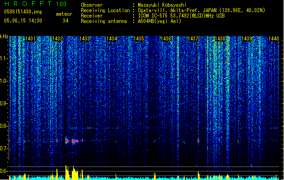The image size is (284, 180).
Task: Select the date stamp 05.06.15 14:30
Action: point(23,21)
